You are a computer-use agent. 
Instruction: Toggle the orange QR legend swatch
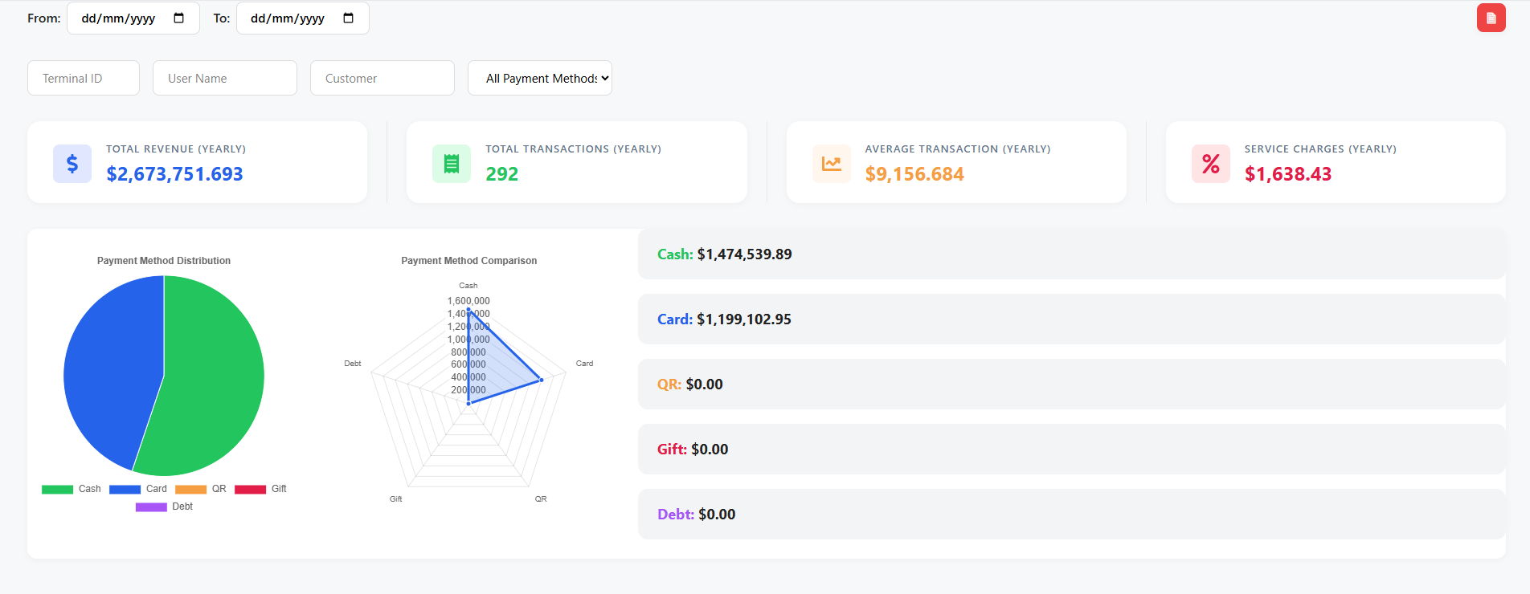point(190,489)
